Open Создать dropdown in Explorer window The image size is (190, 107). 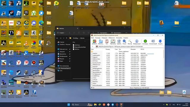point(61,33)
